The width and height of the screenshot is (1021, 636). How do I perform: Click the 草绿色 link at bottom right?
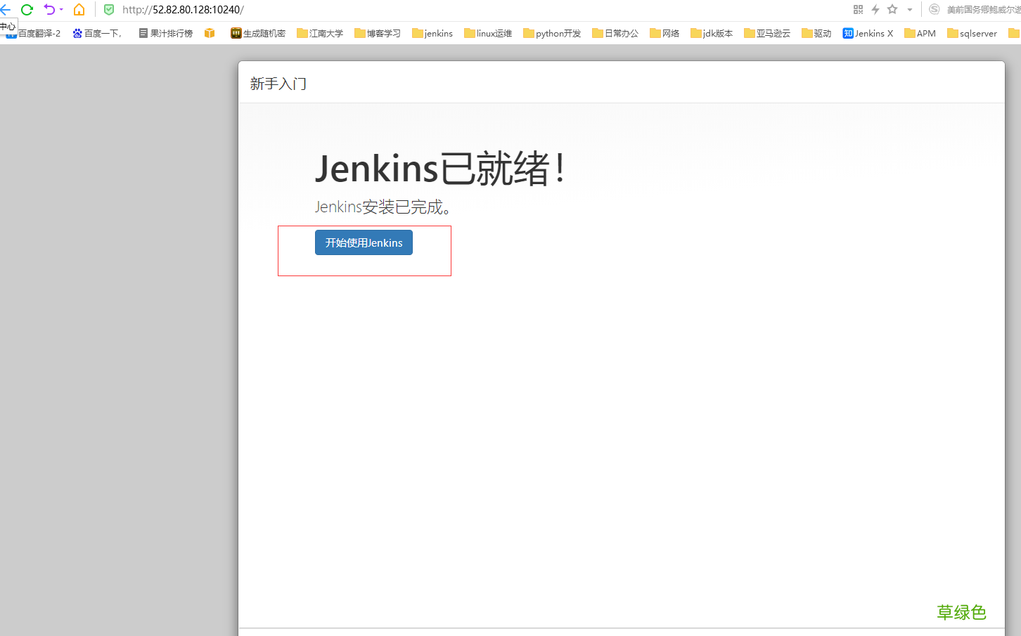962,612
